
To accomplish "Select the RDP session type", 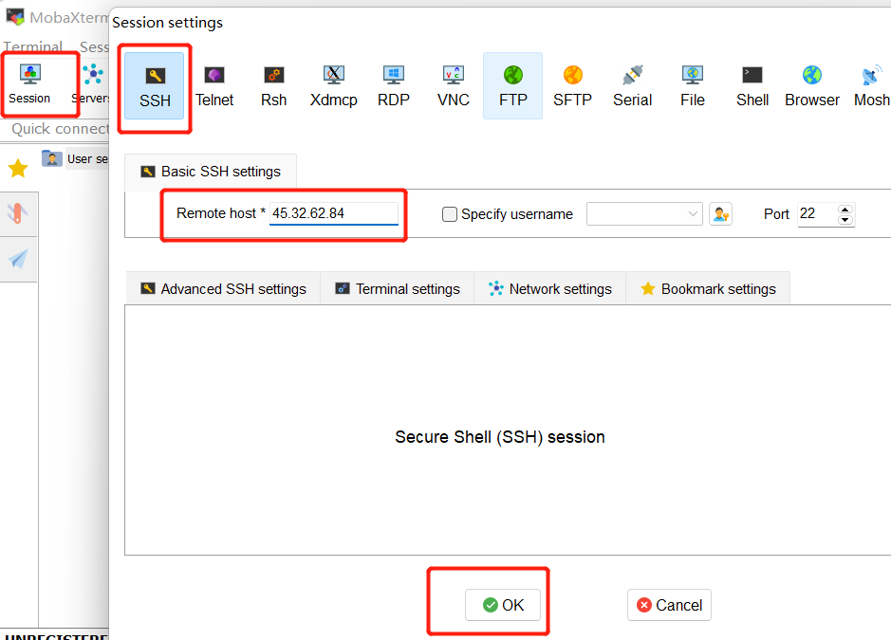I will point(393,86).
